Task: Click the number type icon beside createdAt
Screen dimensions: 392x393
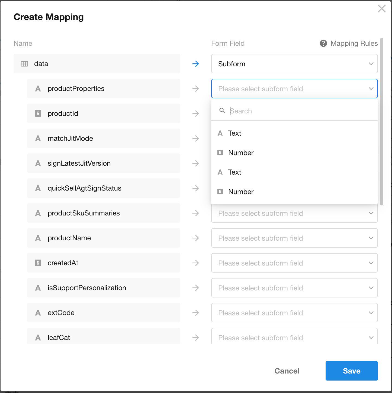Action: [x=38, y=263]
